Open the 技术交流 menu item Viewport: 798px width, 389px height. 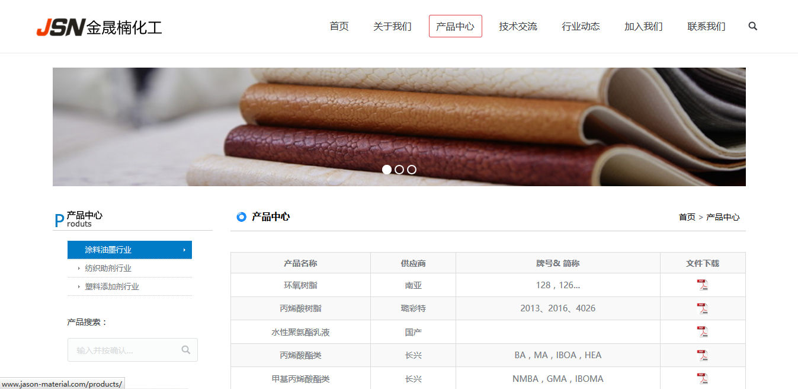(518, 26)
